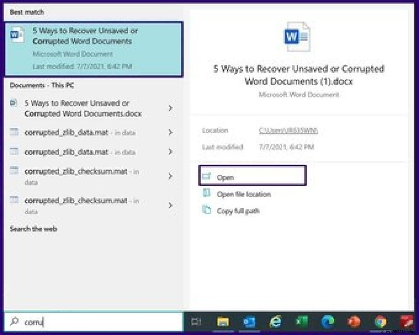Expand the first corrupted_zlib_data.mat result
Image resolution: width=419 pixels, height=335 pixels.
tap(170, 133)
